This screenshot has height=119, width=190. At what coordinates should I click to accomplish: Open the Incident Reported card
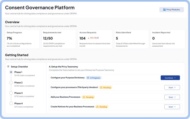(x=168, y=39)
